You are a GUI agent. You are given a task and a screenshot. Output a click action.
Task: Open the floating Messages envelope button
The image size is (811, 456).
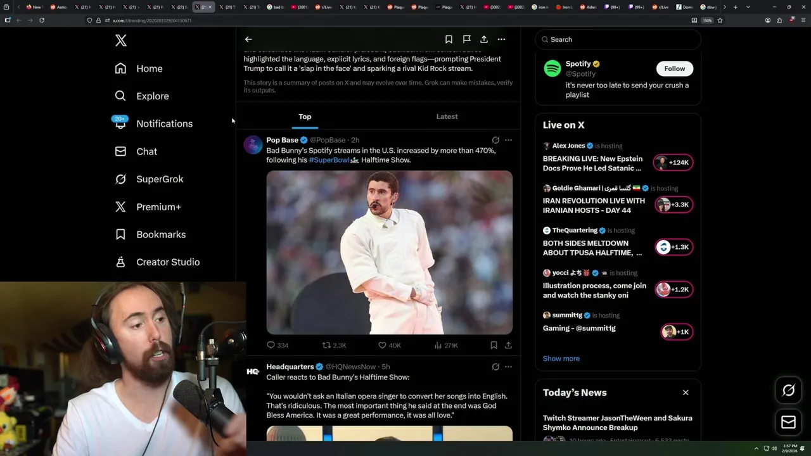(x=788, y=422)
